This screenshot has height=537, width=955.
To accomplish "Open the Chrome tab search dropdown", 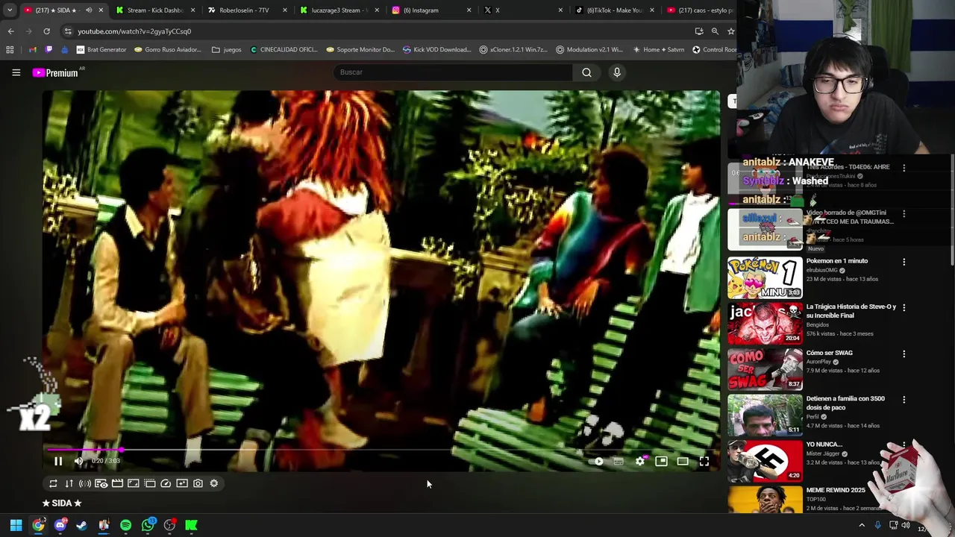I will [9, 10].
